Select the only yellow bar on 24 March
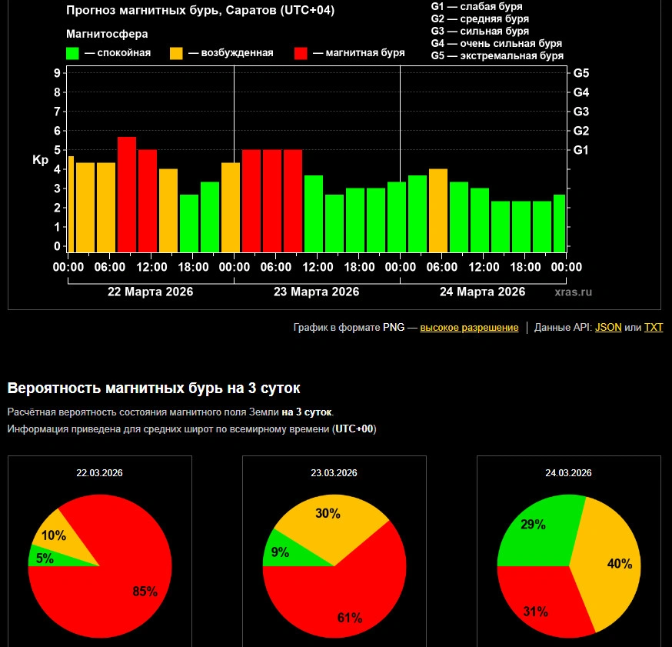672x647 pixels. click(x=438, y=209)
